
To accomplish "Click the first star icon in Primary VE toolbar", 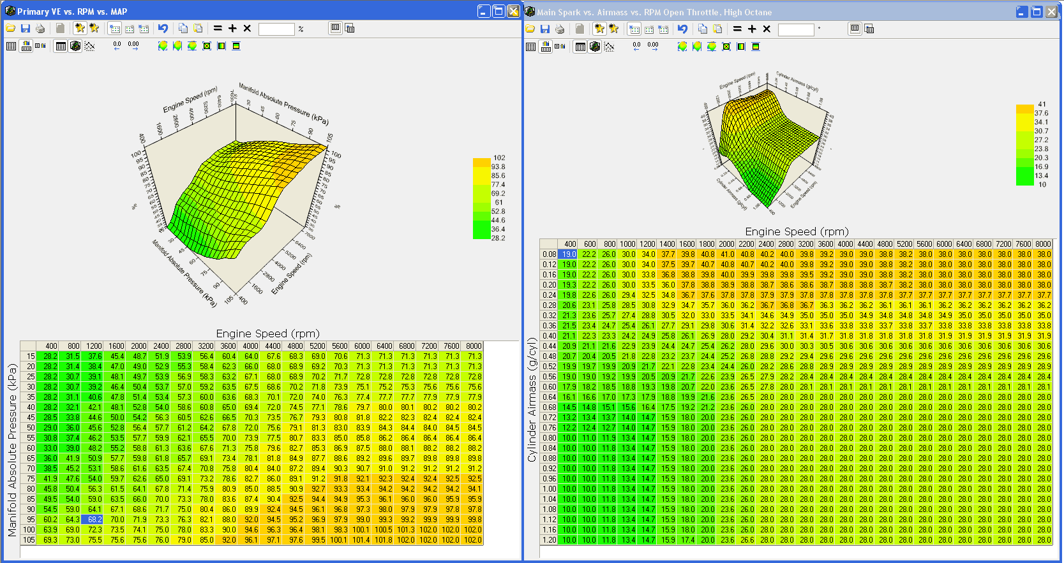I will click(x=80, y=28).
